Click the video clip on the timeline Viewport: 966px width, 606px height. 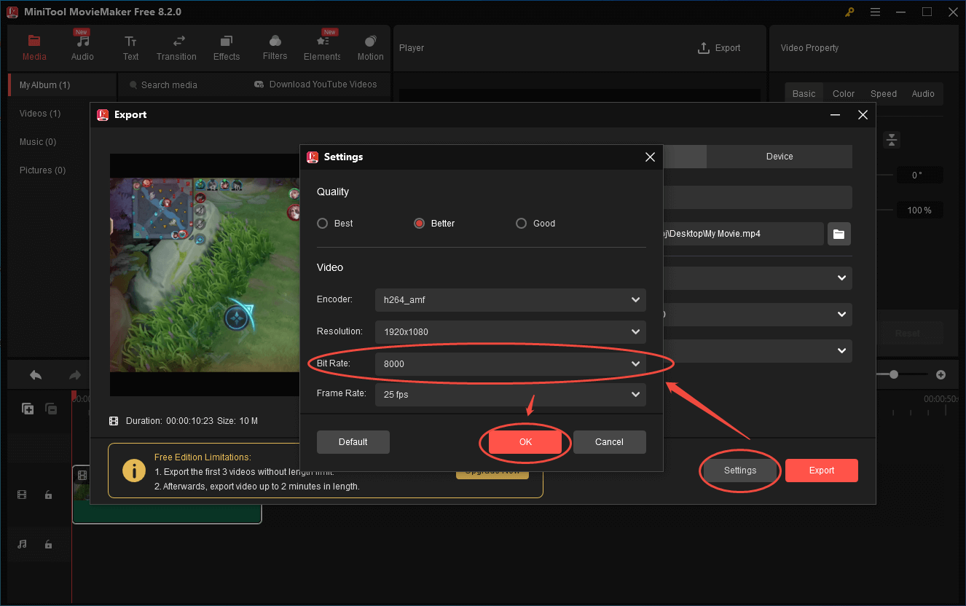click(167, 495)
